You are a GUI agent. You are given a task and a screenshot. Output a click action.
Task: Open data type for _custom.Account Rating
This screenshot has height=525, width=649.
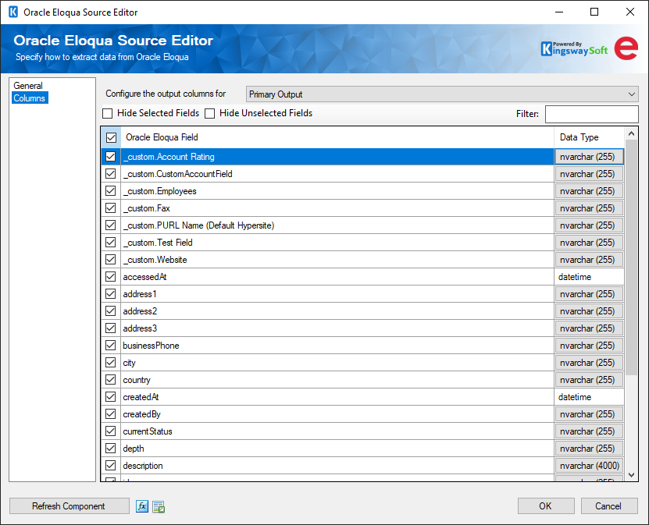tap(589, 157)
